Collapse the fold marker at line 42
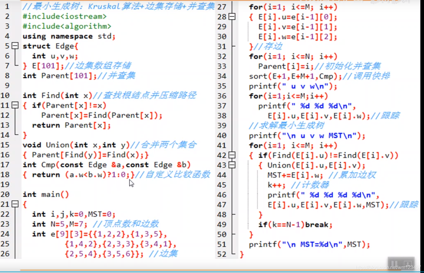 click(x=232, y=155)
